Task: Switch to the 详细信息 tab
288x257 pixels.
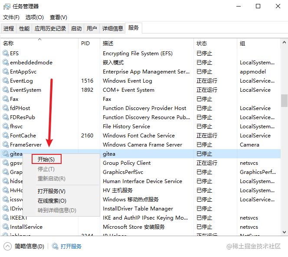Action: pyautogui.click(x=112, y=29)
